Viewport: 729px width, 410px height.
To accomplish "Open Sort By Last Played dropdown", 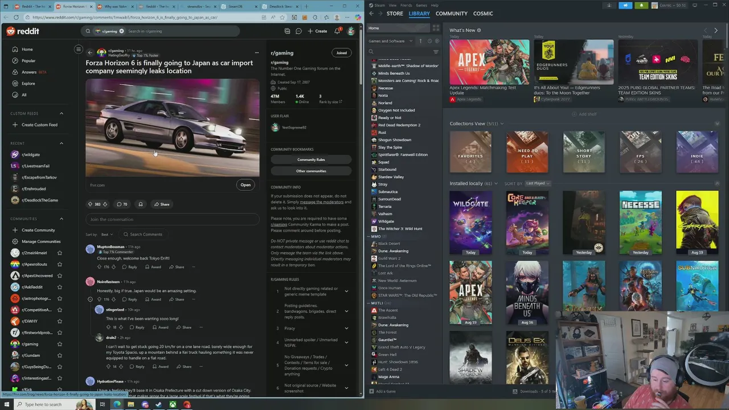I will (537, 183).
